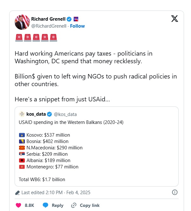Click the X logo in the corner
Viewport: 191px width, 211px height.
point(174,18)
